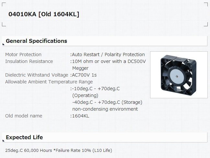Click the bottom-left corner bracket of title box
Screen dimensions: 210x158
point(4,24)
